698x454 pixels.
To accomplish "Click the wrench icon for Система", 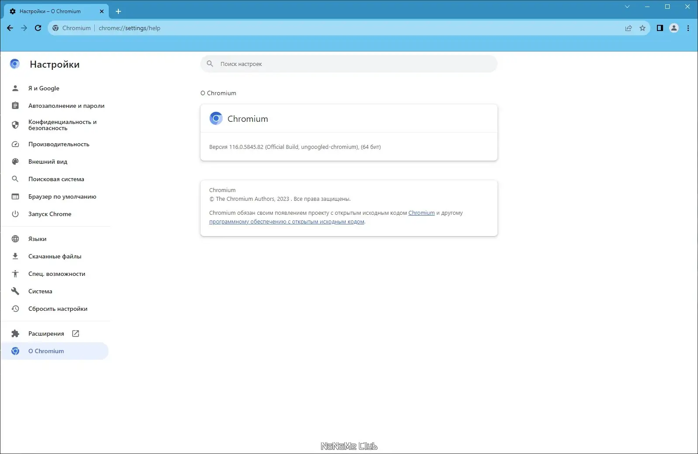I will 15,291.
